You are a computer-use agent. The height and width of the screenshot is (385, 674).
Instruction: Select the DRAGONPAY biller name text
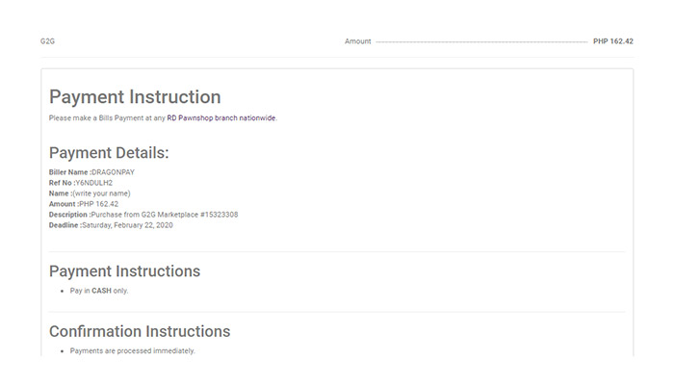(114, 171)
